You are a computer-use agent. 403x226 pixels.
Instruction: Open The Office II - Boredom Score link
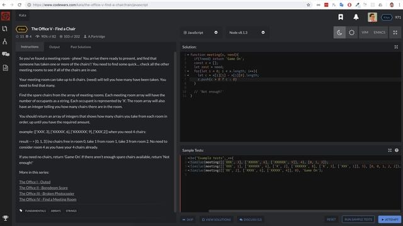[x=43, y=188]
